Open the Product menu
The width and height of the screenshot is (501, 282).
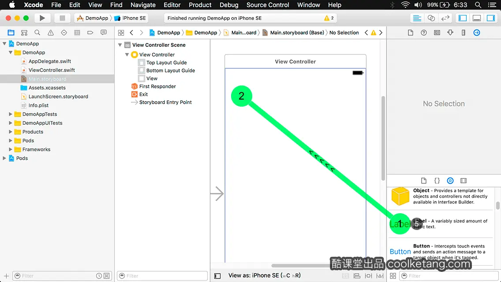(200, 5)
